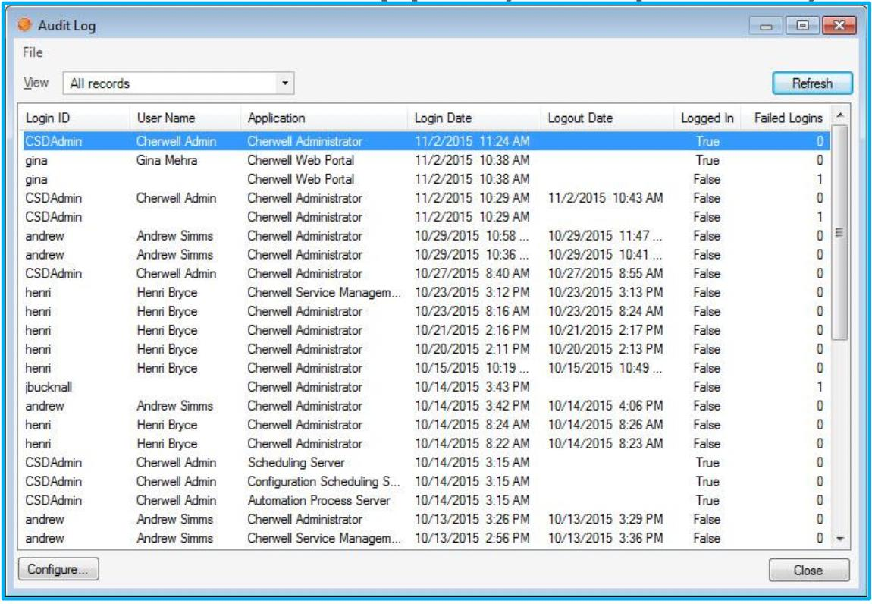872x604 pixels.
Task: Minimize the Audit Log window
Action: tap(766, 26)
